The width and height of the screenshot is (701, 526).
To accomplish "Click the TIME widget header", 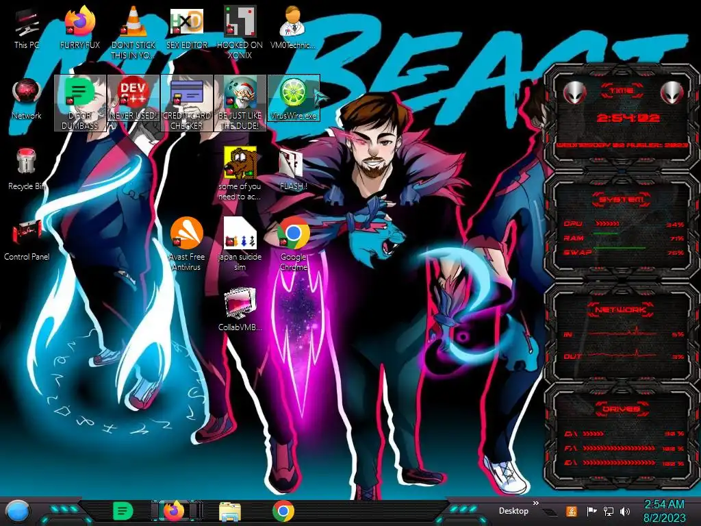I will click(x=622, y=90).
